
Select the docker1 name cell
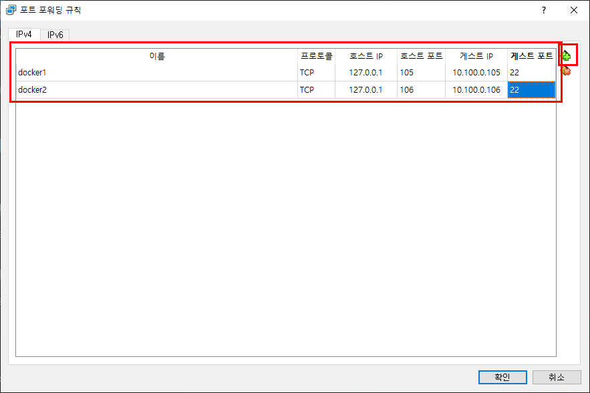point(157,73)
